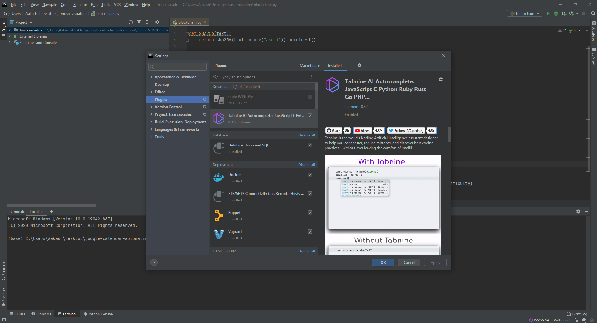
Task: Expand Languages & Frameworks settings
Action: 151,129
